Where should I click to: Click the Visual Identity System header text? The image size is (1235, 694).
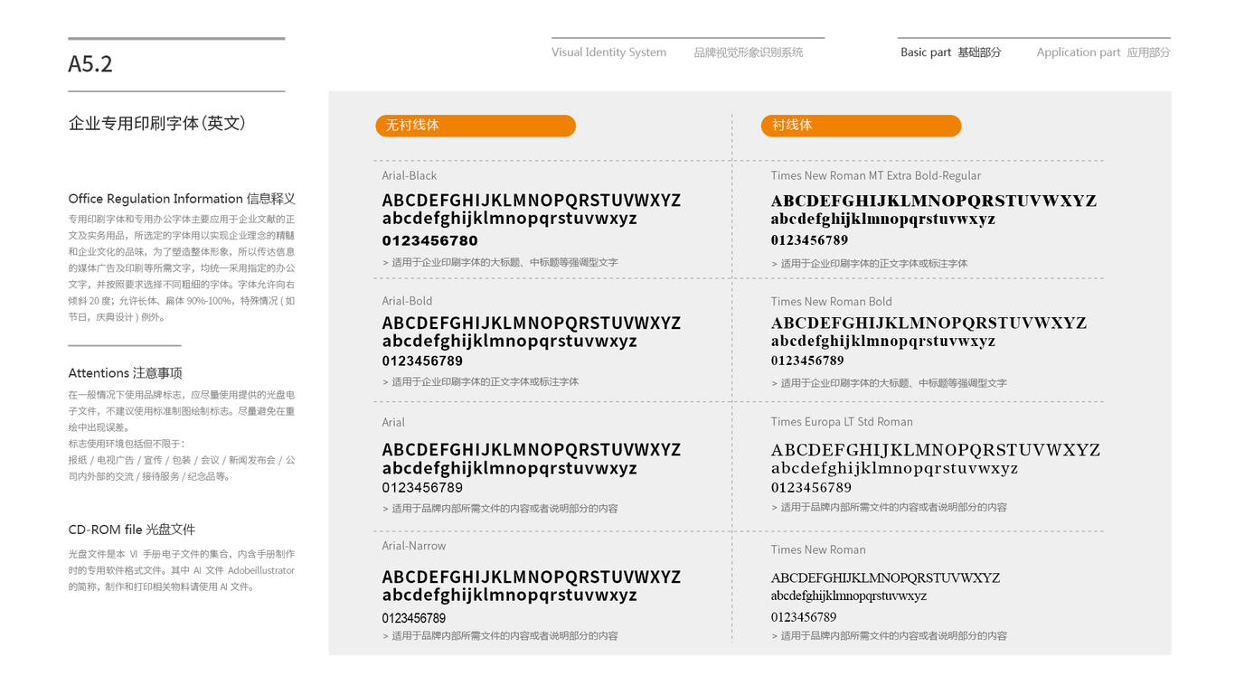[x=608, y=52]
